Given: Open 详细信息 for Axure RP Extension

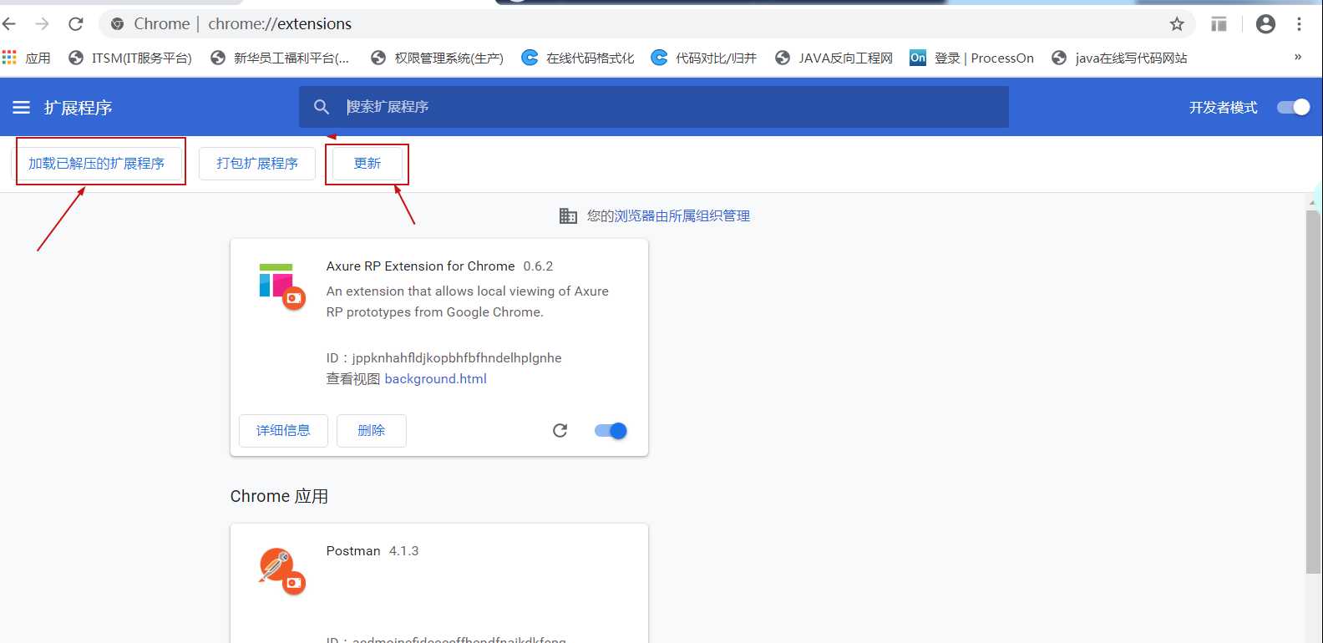Looking at the screenshot, I should point(283,431).
